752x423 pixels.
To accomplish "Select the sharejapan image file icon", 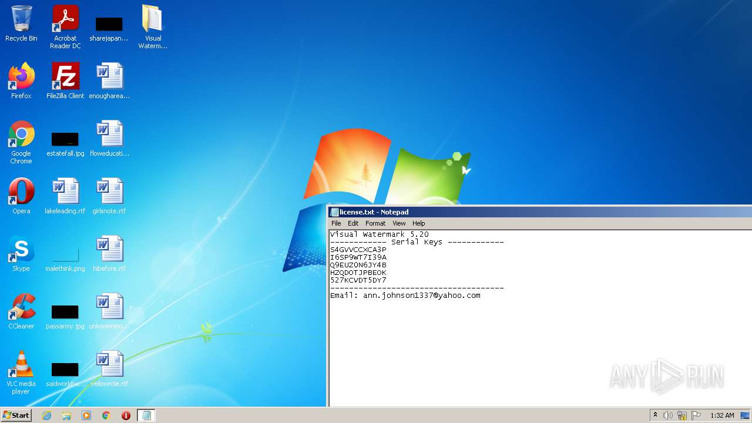I will click(x=109, y=27).
